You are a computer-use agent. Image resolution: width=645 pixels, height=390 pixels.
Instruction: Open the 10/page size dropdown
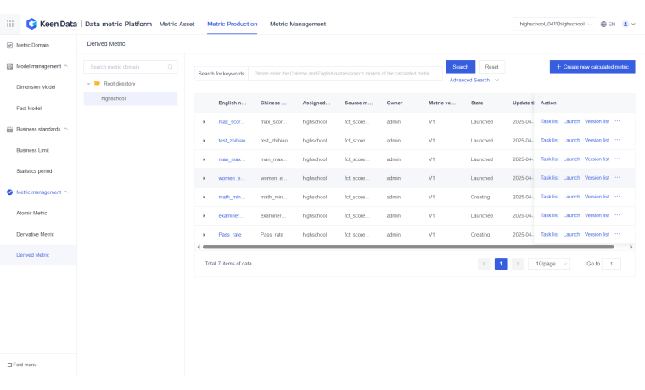[548, 264]
